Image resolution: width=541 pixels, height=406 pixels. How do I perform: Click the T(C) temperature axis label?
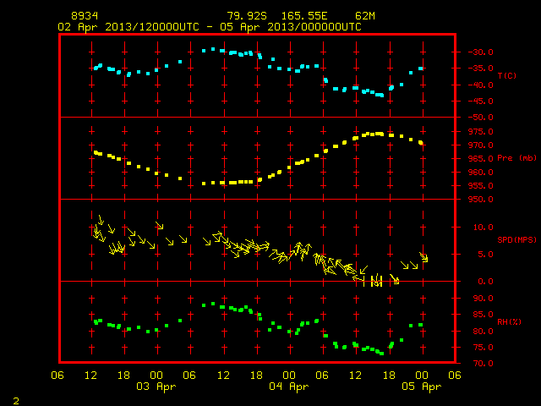coord(507,75)
